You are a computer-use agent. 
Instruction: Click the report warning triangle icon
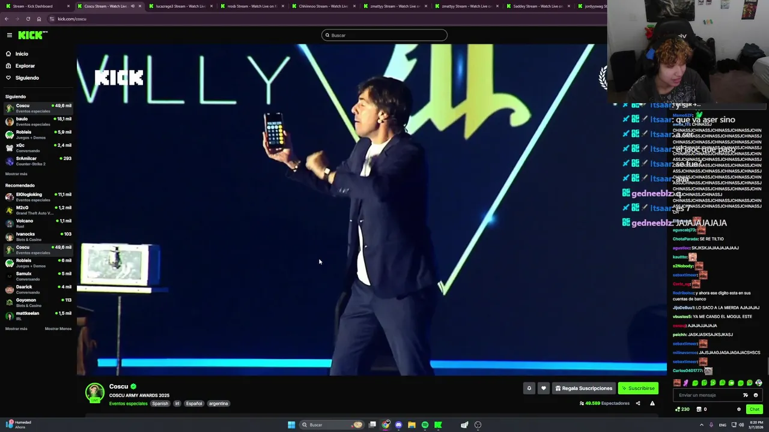(x=652, y=403)
